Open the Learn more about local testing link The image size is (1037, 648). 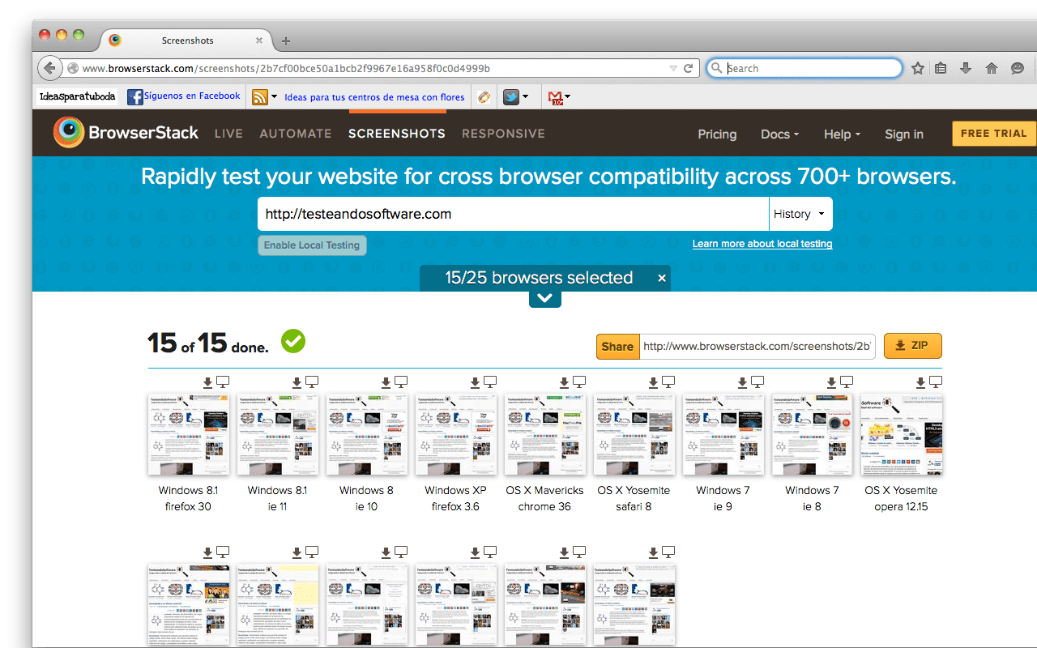[762, 243]
